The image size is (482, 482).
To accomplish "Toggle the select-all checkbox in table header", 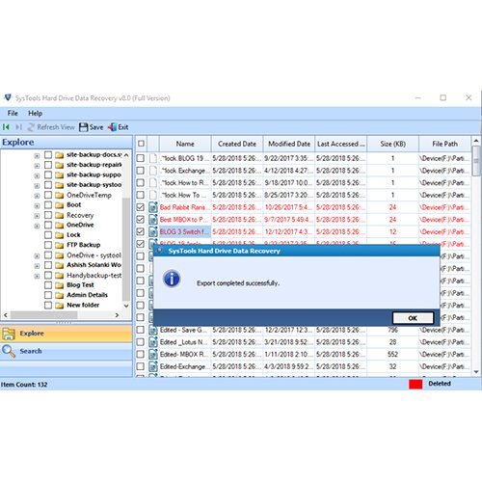I will point(141,144).
